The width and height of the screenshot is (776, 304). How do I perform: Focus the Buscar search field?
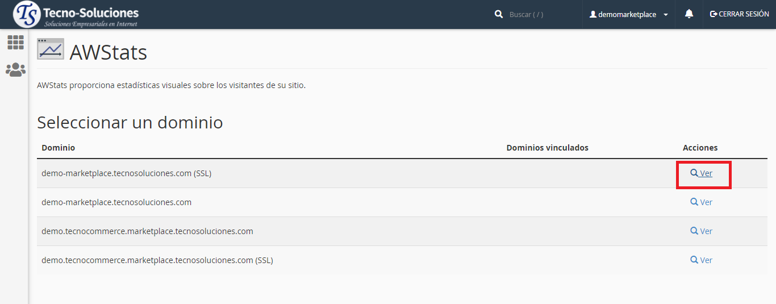point(540,14)
